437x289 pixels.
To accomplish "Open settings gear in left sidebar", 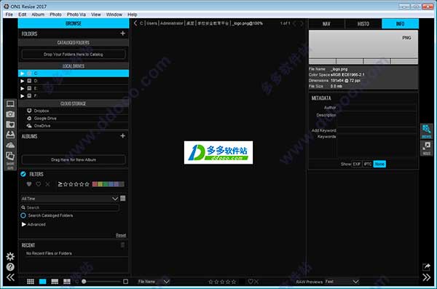I will click(10, 256).
